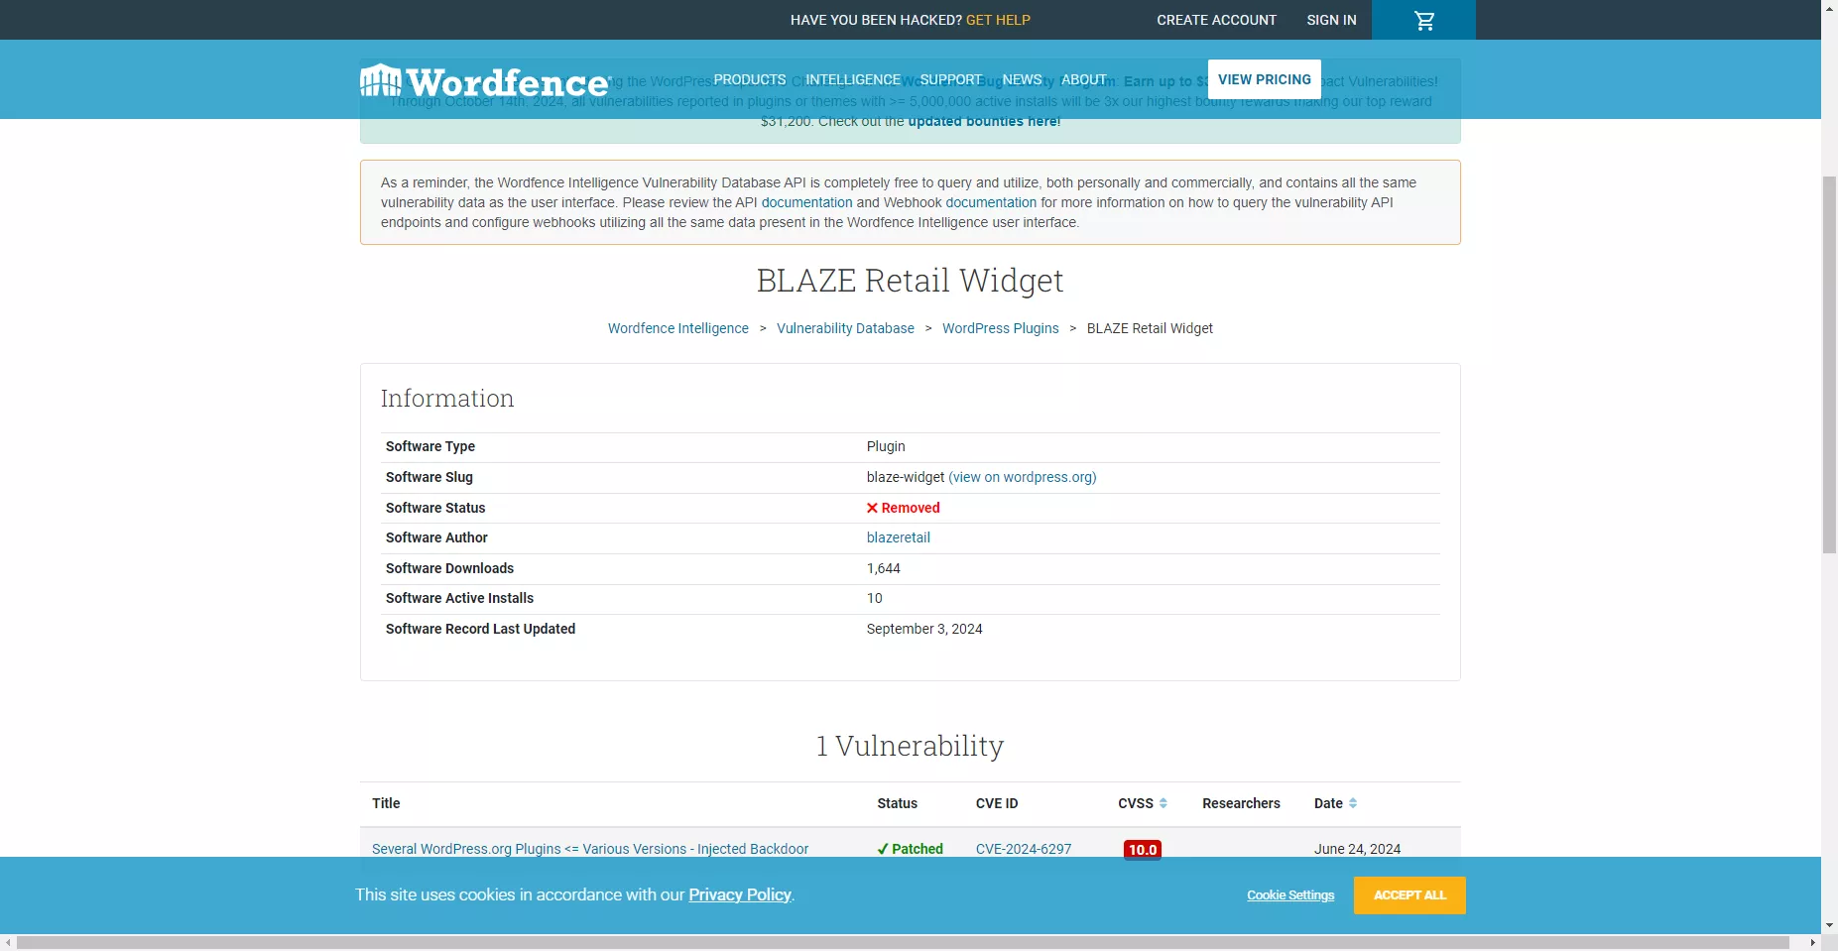Click the 10.0 CVSS score badge
Screen dimensions: 1838x951
(1142, 849)
